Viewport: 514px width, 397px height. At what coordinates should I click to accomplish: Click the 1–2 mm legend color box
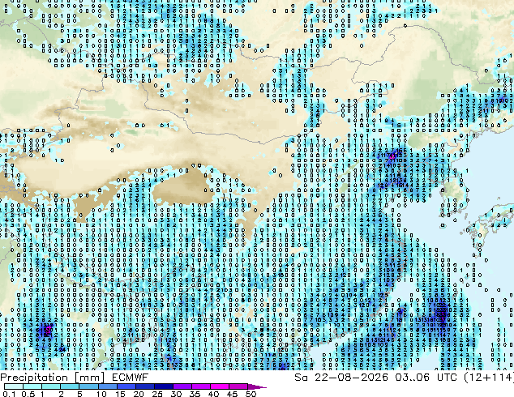click(x=51, y=386)
